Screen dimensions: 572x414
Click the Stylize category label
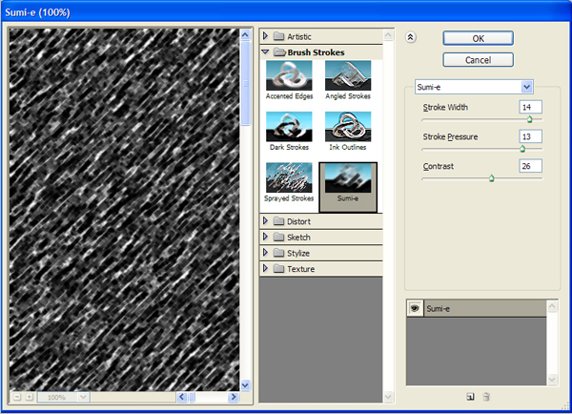point(298,253)
